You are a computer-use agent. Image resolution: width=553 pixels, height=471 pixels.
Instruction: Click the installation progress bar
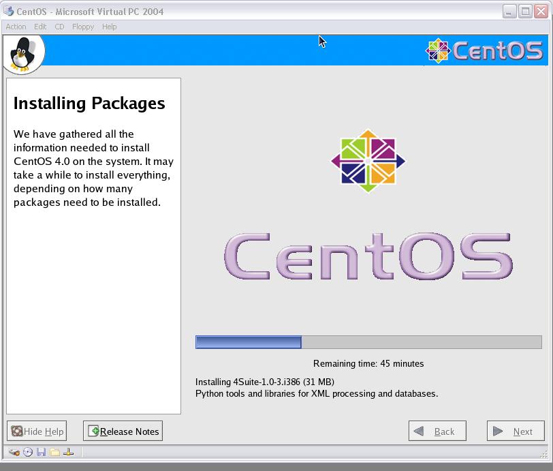368,342
